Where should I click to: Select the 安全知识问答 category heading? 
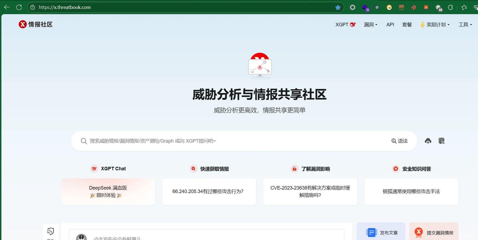click(x=411, y=169)
